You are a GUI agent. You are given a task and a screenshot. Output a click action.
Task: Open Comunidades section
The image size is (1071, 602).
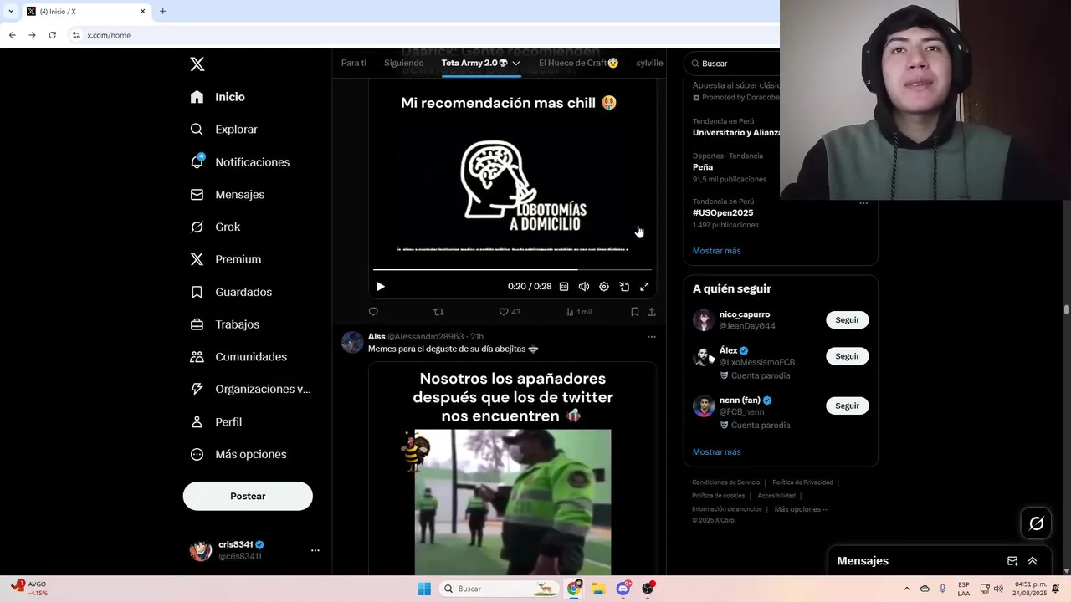pyautogui.click(x=238, y=357)
